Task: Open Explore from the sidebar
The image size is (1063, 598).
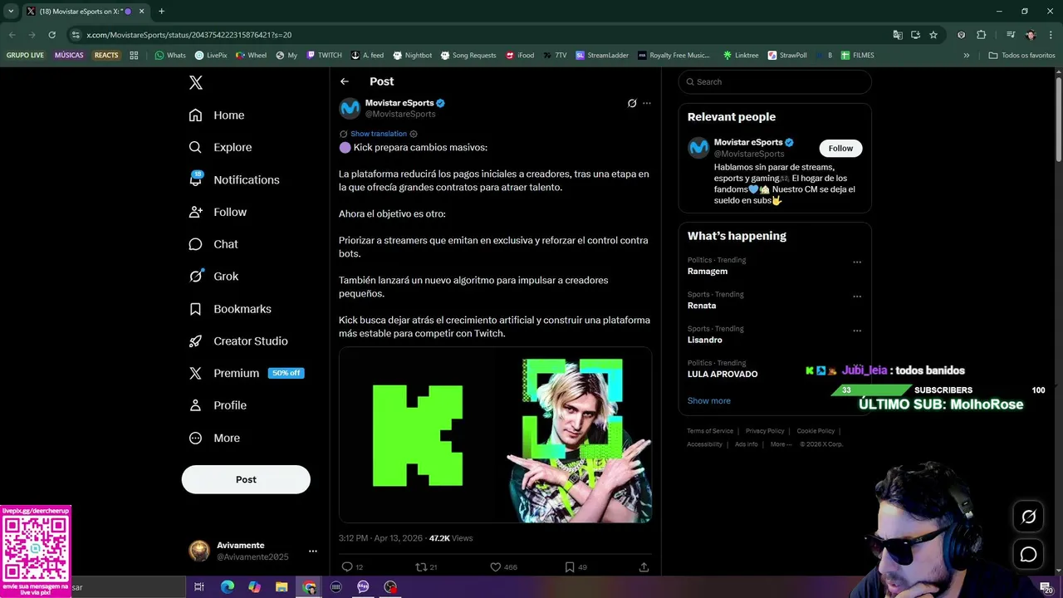Action: click(x=220, y=147)
